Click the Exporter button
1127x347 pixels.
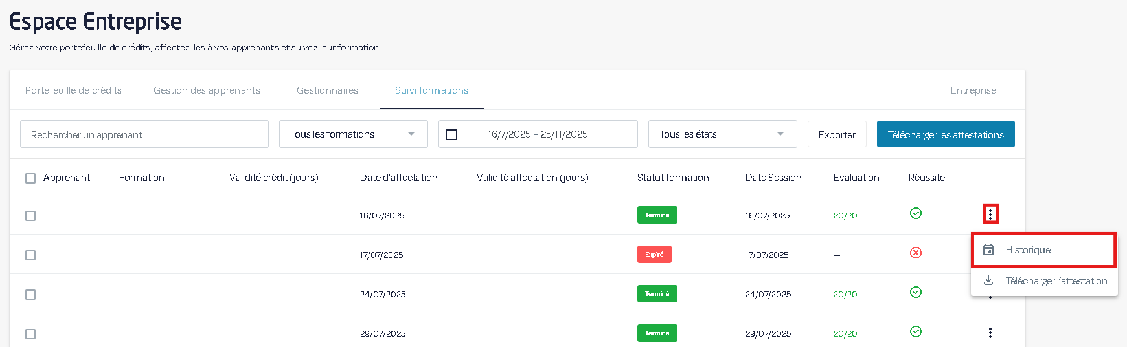836,134
